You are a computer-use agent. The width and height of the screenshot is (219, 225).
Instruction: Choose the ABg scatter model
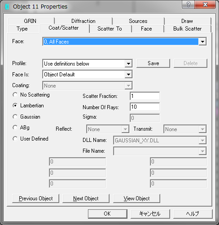[x=15, y=128]
